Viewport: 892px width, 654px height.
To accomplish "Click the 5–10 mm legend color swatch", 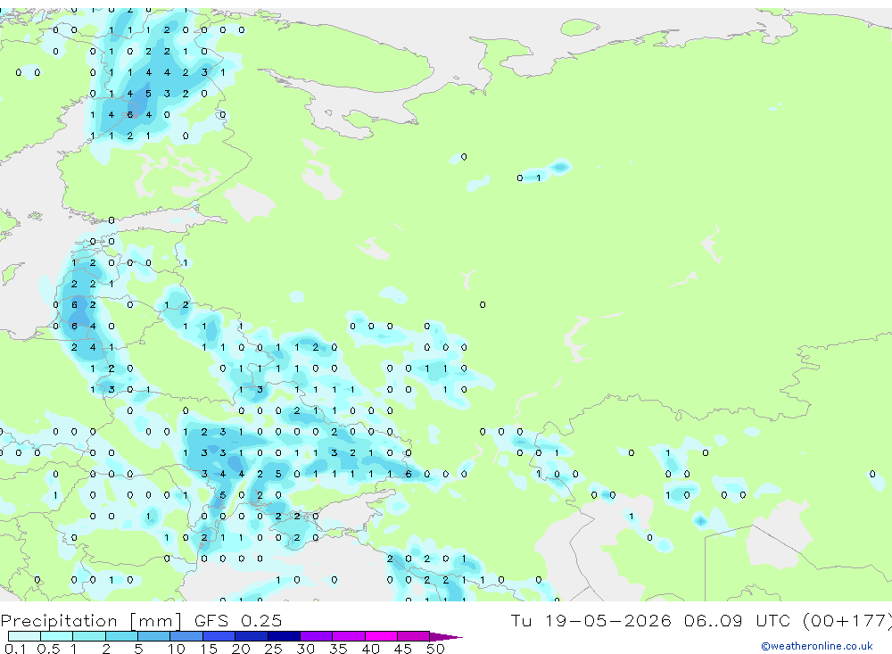I will 154,636.
